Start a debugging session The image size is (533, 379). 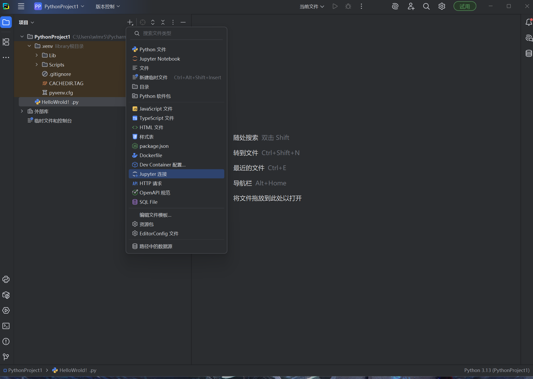[348, 6]
